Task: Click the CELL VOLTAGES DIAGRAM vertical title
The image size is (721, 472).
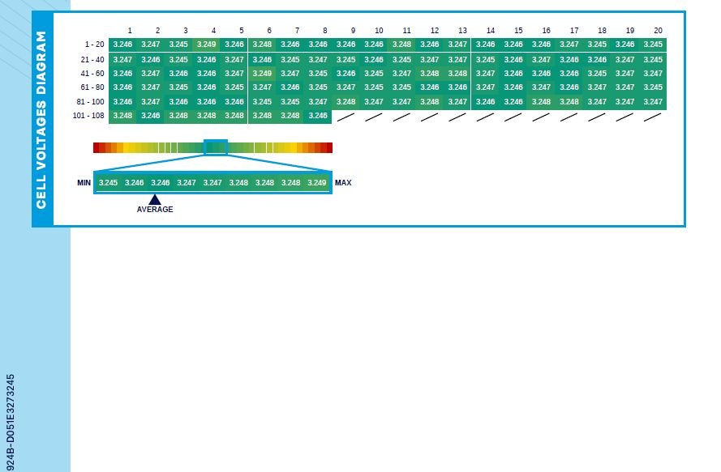Action: click(x=42, y=119)
